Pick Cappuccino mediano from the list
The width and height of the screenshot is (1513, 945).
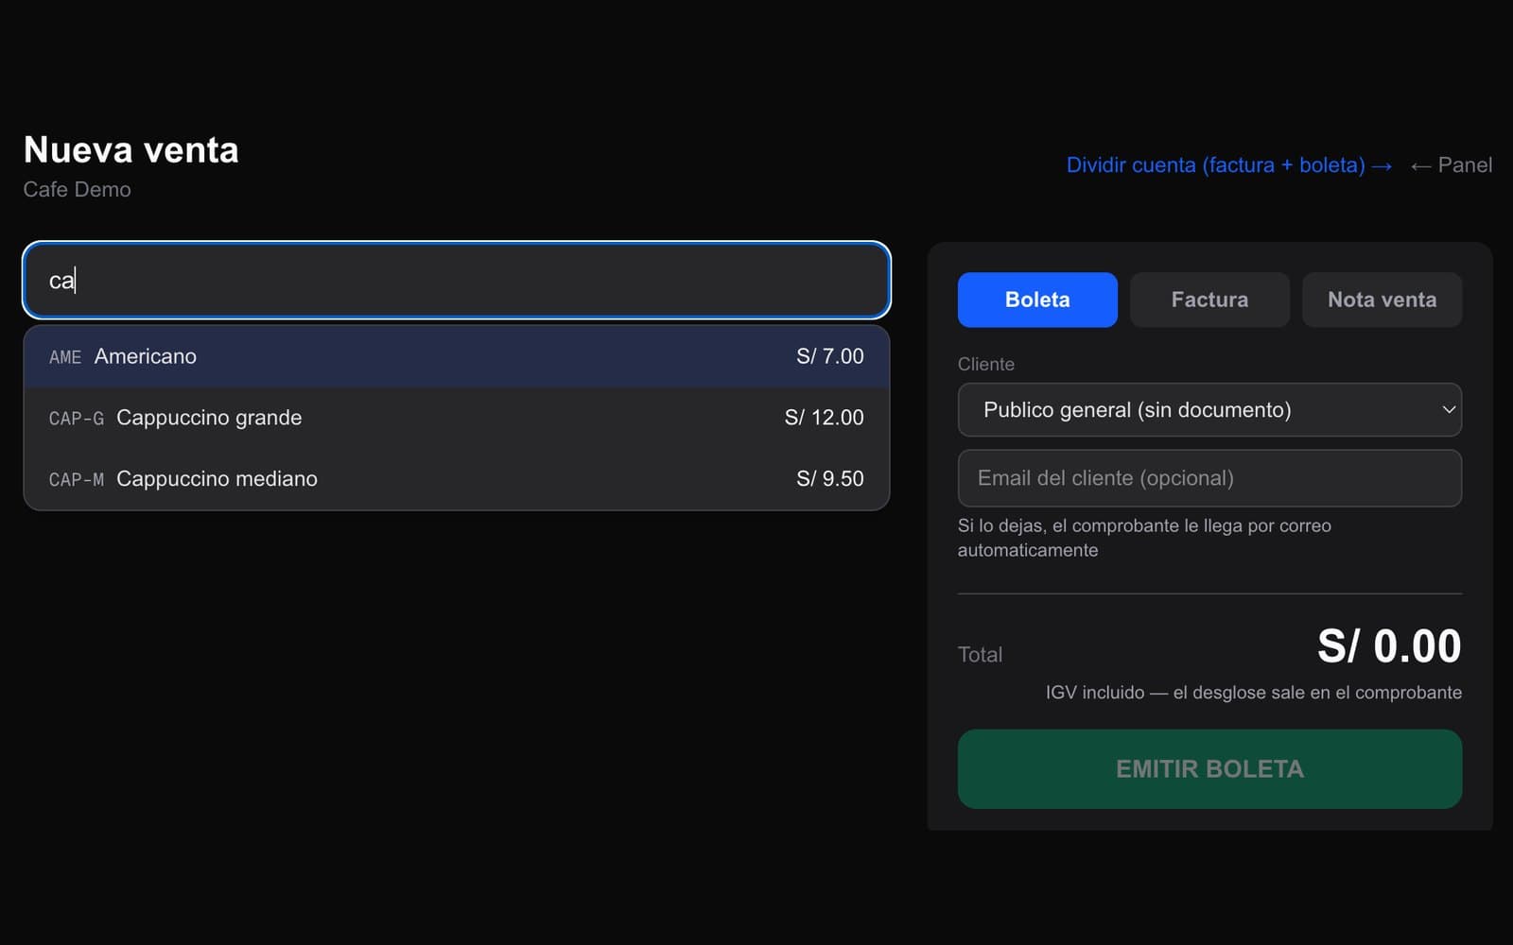click(x=457, y=479)
